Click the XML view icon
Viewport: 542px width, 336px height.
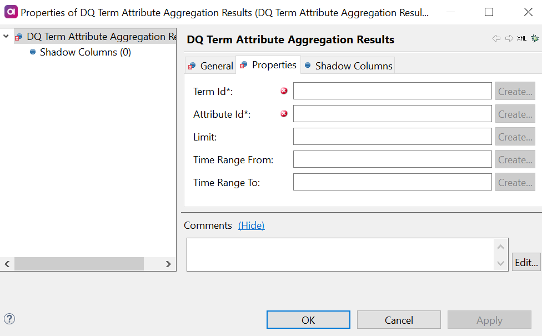click(521, 39)
